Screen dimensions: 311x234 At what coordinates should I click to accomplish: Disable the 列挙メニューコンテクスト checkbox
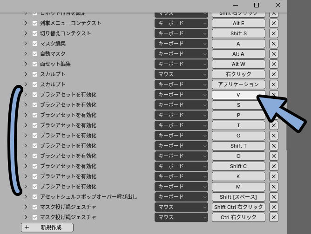(x=35, y=23)
